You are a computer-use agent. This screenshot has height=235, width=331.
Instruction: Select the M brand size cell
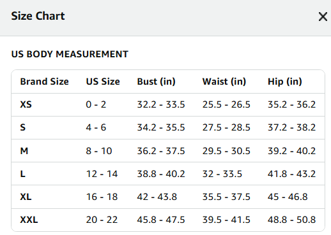tap(24, 151)
